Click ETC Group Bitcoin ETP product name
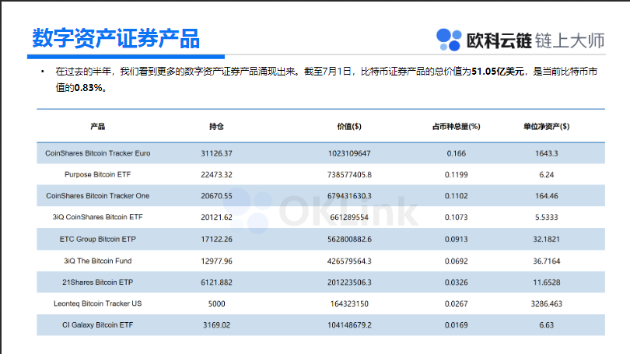 [98, 239]
